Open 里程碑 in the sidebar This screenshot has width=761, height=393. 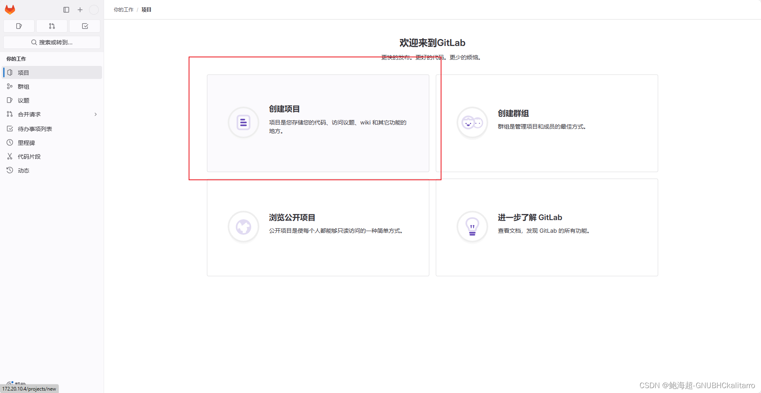tap(52, 142)
